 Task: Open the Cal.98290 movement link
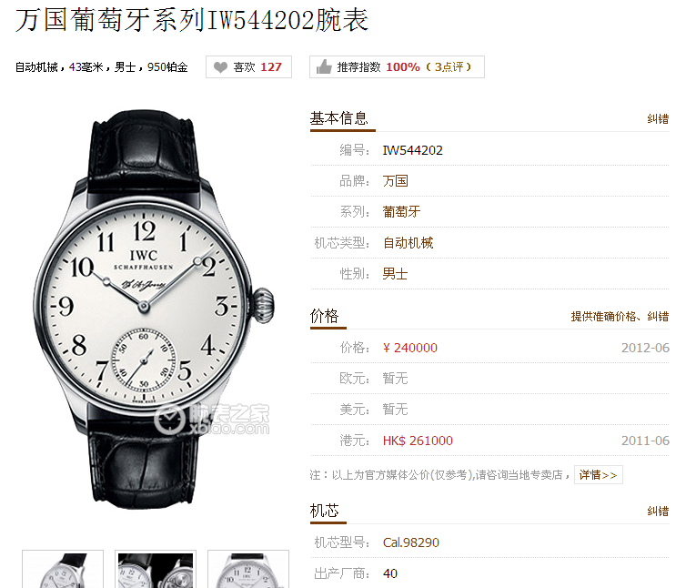[411, 542]
